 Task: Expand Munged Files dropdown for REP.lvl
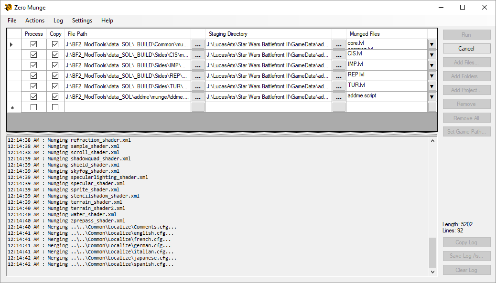point(432,75)
